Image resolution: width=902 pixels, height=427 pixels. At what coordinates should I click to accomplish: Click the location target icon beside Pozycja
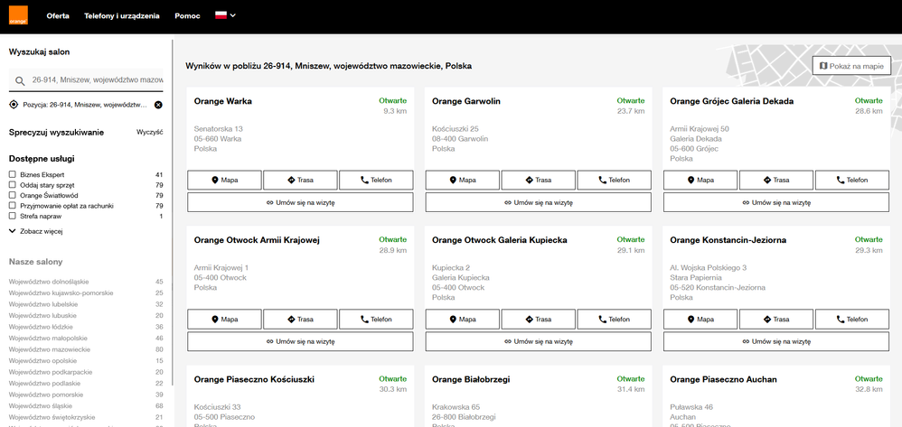point(14,105)
